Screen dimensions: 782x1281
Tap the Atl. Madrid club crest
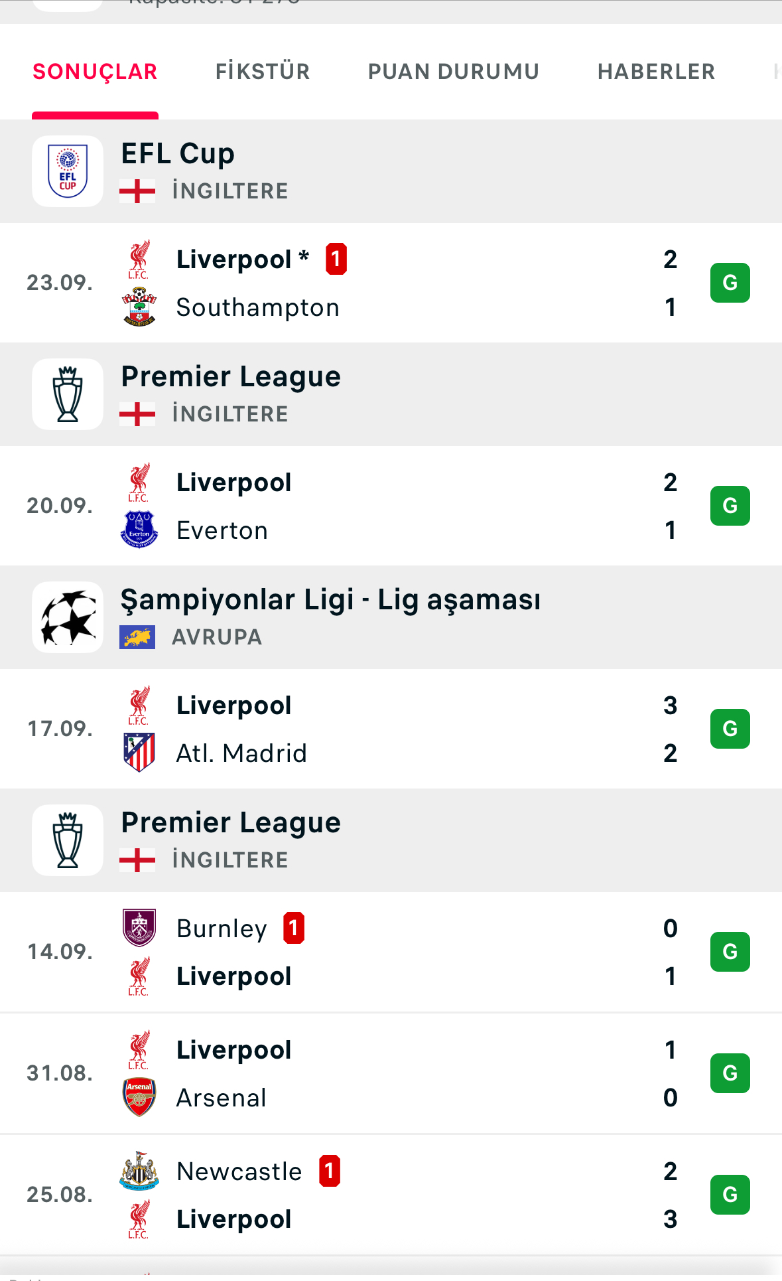click(139, 753)
